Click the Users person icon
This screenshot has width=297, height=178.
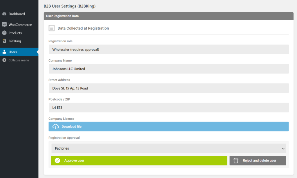pyautogui.click(x=4, y=52)
